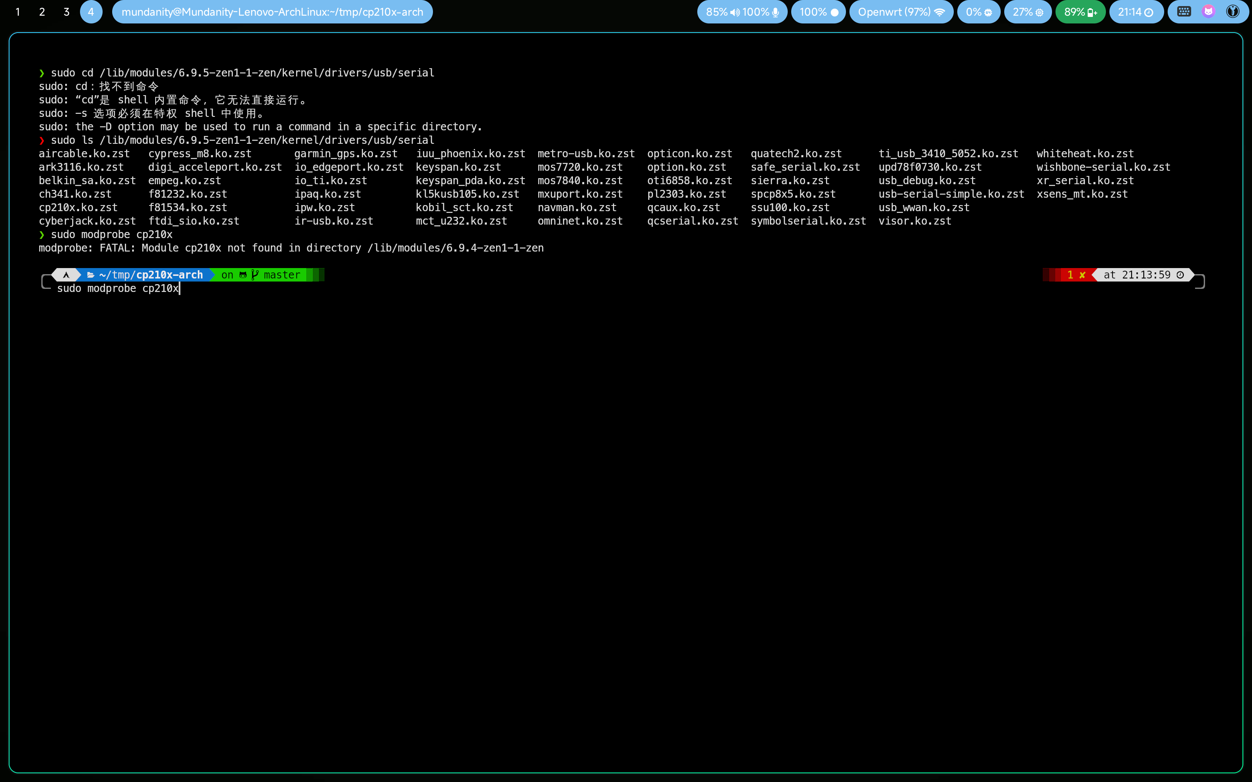Mute the speaker via the volume icon
Image resolution: width=1252 pixels, height=782 pixels.
[x=735, y=11]
